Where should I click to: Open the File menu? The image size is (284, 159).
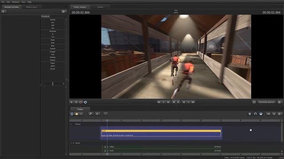[x=3, y=2]
